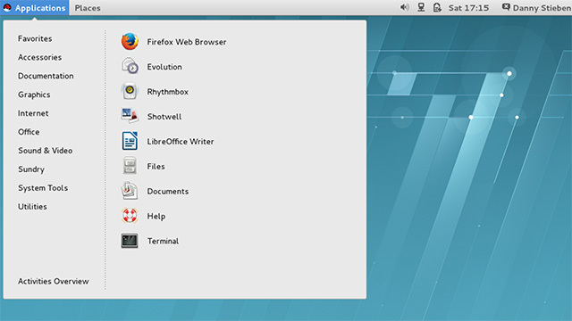Select the Internet category
Image resolution: width=572 pixels, height=321 pixels.
tap(33, 113)
